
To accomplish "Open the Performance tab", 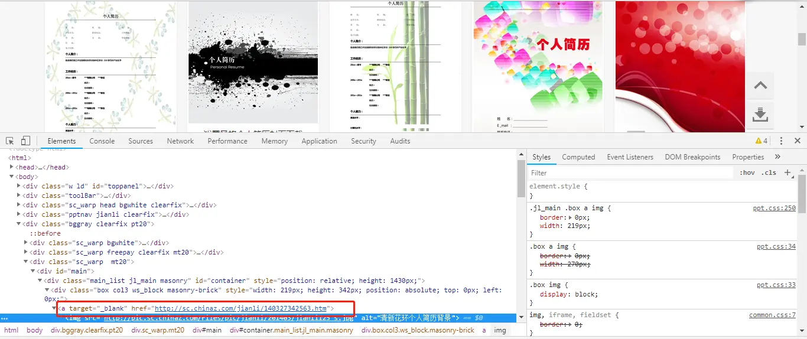I will [227, 141].
